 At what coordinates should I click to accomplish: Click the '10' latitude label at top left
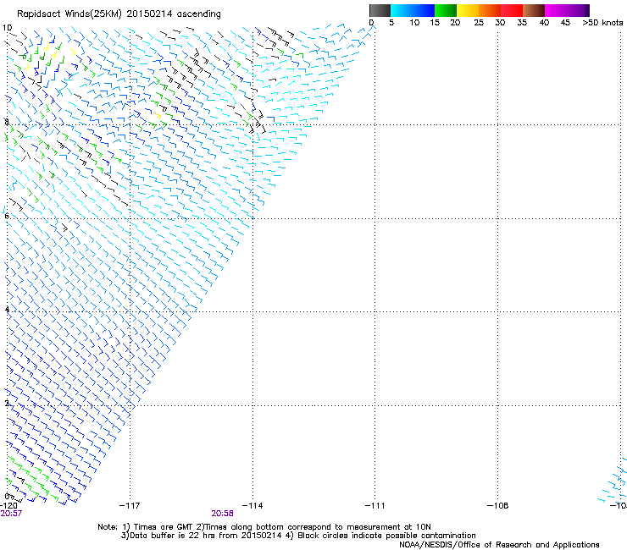(7, 28)
